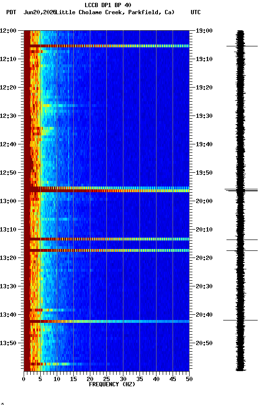Click the '19:20' UTC time label

pyautogui.click(x=204, y=88)
